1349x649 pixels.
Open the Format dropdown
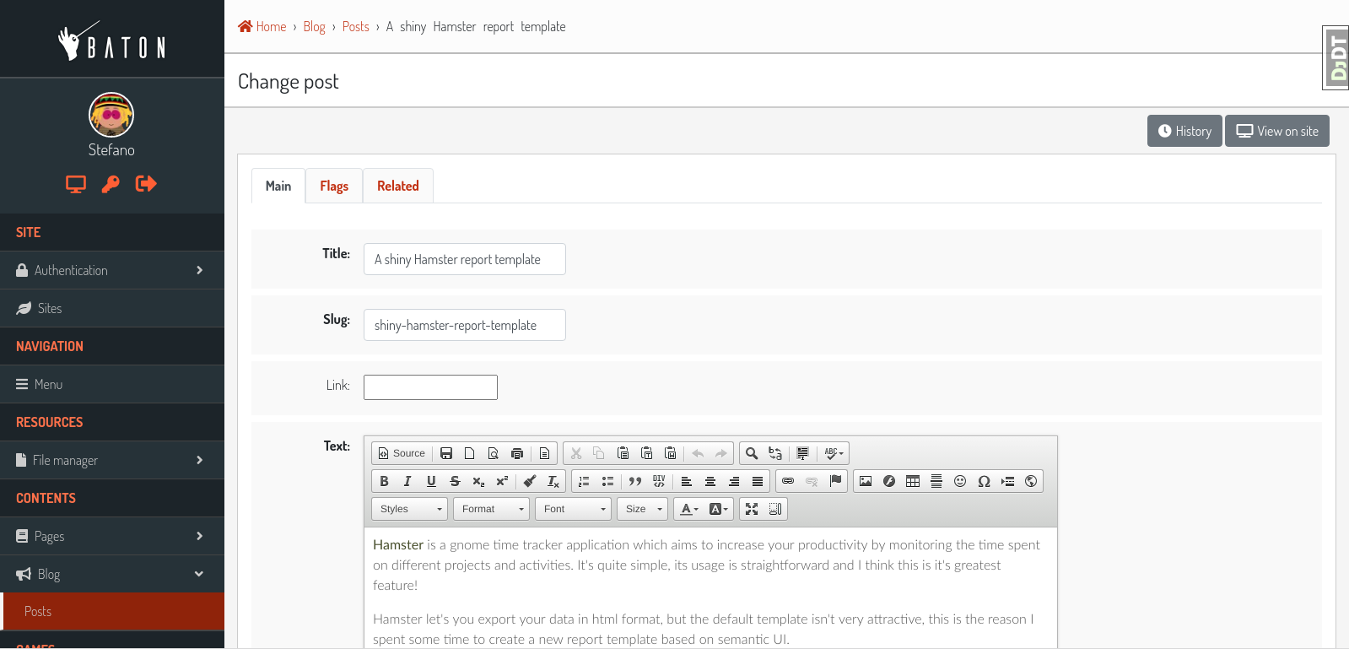click(491, 509)
